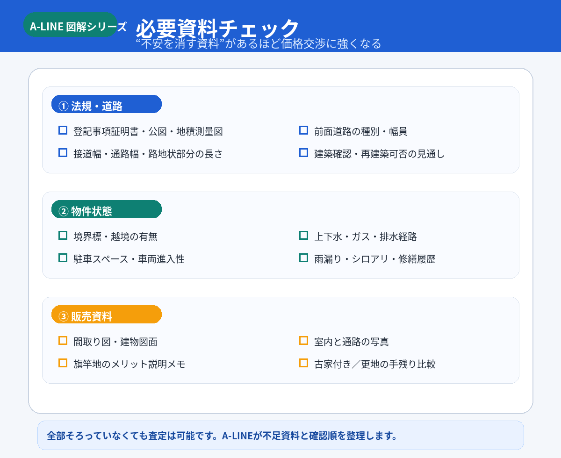Click the text 旗竿地のメリット説明メモ
Image resolution: width=561 pixels, height=458 pixels.
[x=129, y=364]
